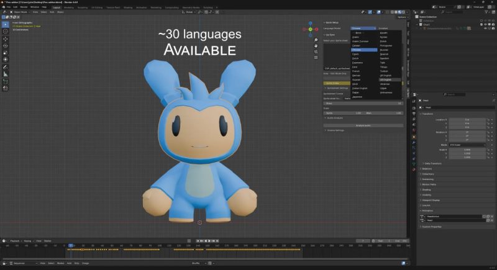
Task: Expand the Custom Properties section
Action: coord(431,227)
